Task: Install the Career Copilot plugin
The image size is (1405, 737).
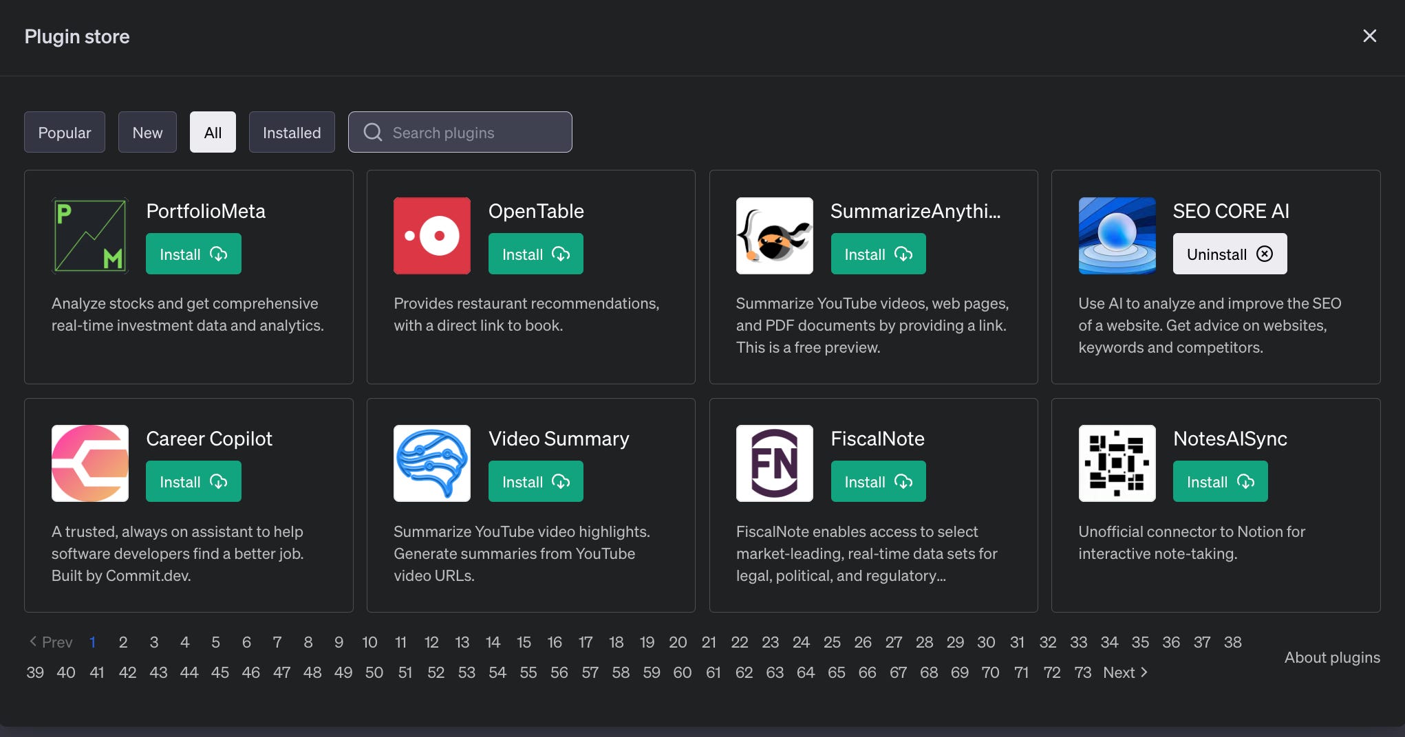Action: (193, 481)
